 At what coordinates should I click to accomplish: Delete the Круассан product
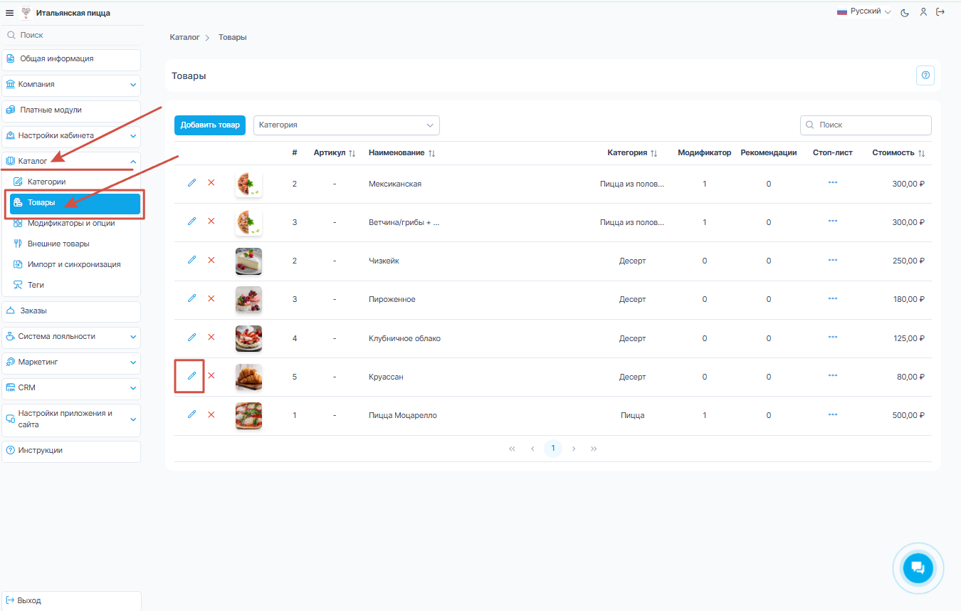pyautogui.click(x=211, y=376)
